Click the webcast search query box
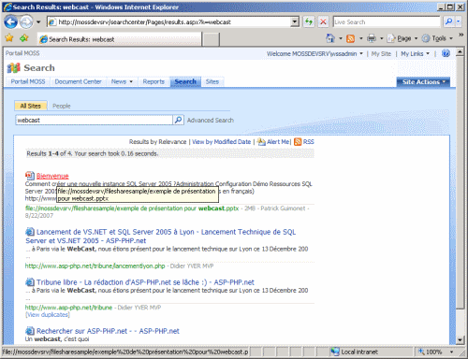 tap(94, 120)
